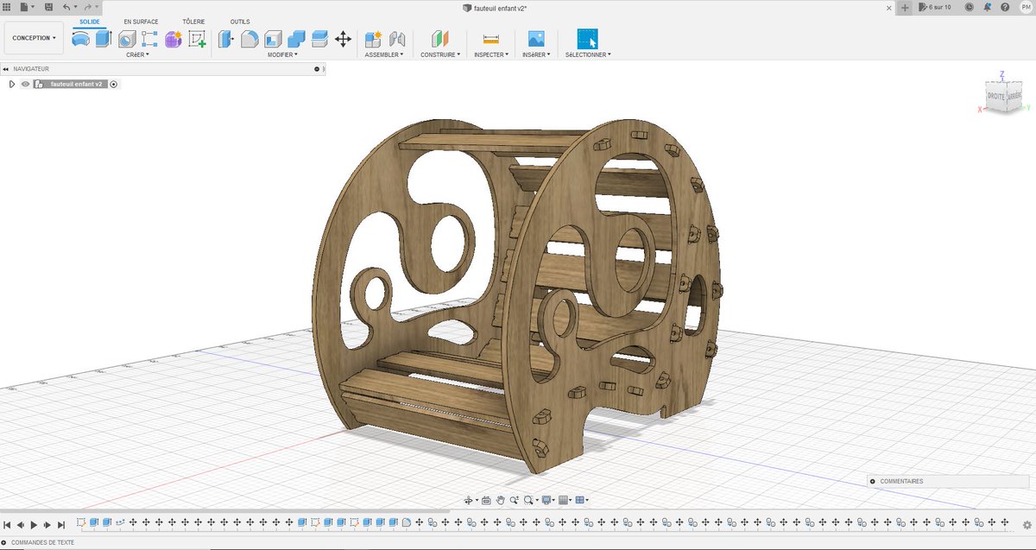The image size is (1036, 550).
Task: Select the first sketch feature in the timeline
Action: click(x=81, y=523)
